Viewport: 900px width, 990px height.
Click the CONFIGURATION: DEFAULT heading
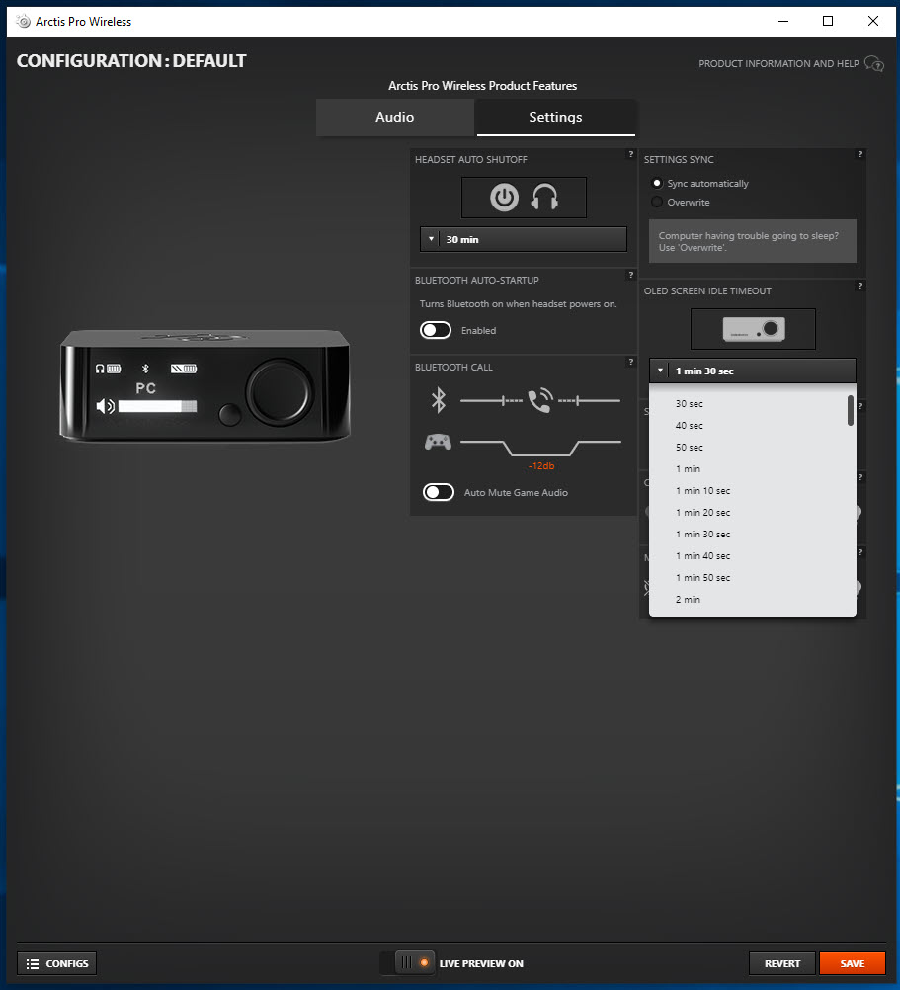click(x=131, y=61)
